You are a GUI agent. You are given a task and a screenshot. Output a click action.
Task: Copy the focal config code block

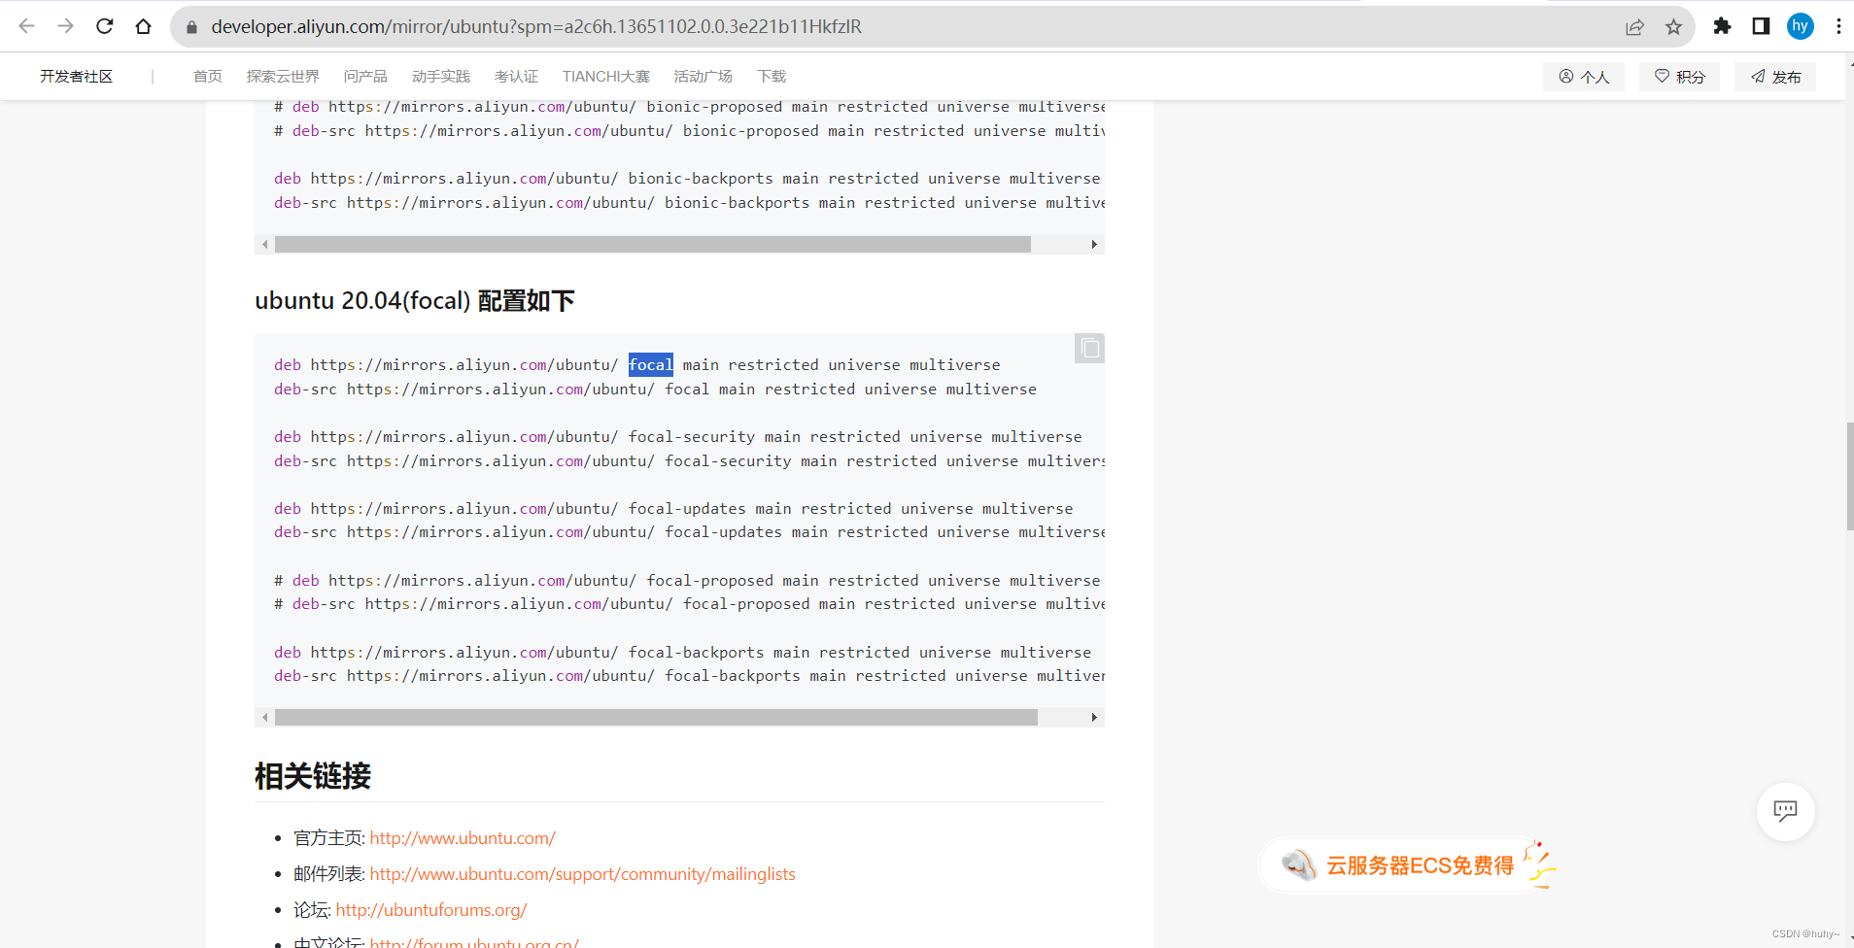[x=1089, y=348]
